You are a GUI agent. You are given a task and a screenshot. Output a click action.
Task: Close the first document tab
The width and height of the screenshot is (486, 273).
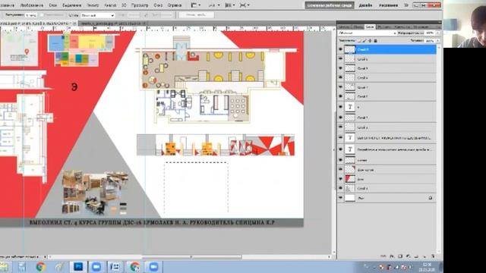point(74,24)
